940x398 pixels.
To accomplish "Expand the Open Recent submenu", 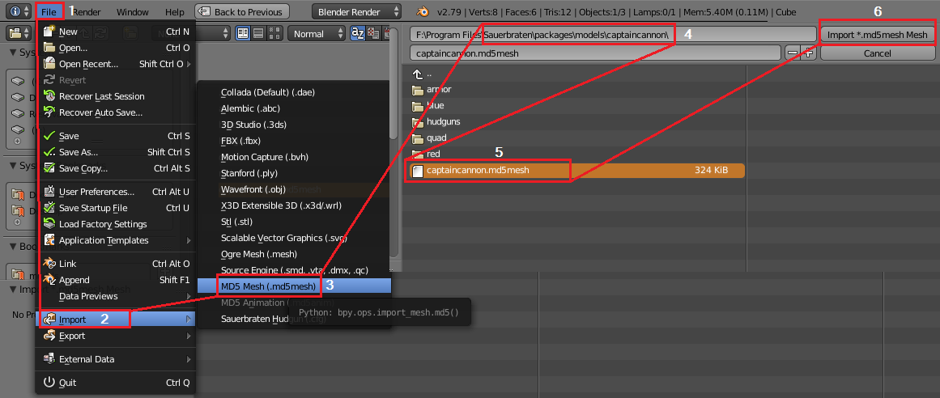I will click(189, 64).
